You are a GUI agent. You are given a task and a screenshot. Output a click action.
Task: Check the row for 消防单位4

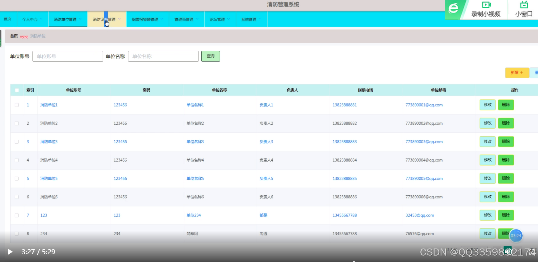tap(17, 160)
